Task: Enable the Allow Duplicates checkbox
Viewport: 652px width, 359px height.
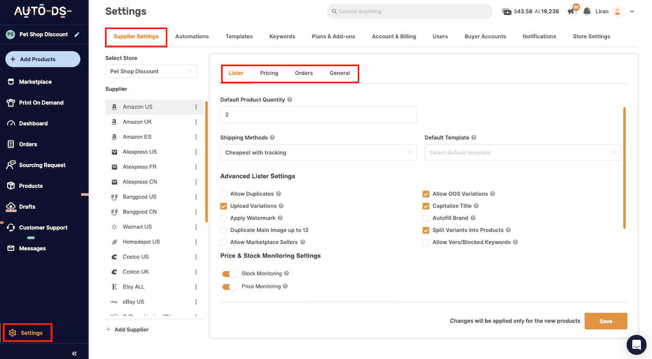Action: pos(223,193)
